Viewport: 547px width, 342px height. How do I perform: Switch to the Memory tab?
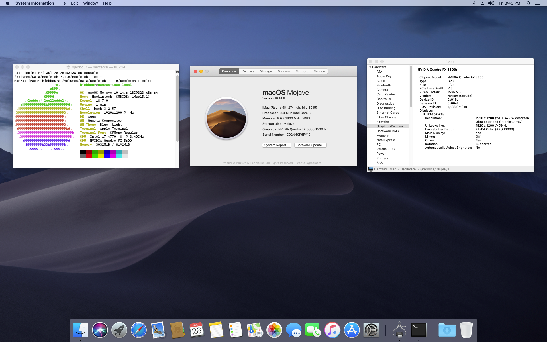284,71
